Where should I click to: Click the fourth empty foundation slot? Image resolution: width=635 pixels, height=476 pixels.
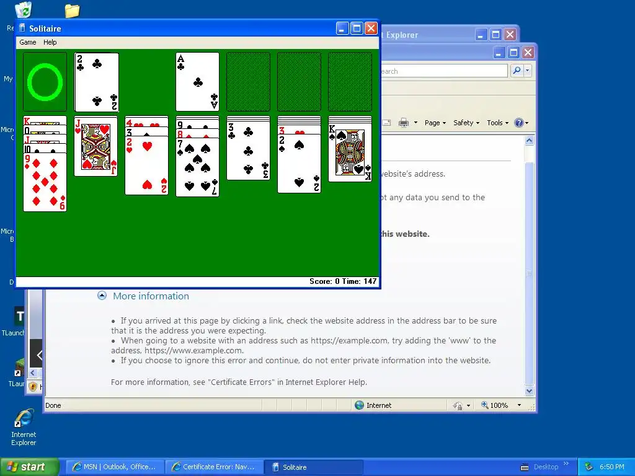click(350, 82)
